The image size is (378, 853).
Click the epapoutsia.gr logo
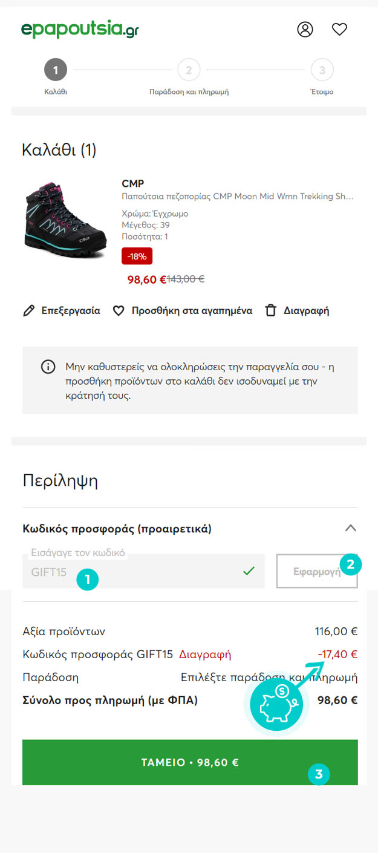80,28
